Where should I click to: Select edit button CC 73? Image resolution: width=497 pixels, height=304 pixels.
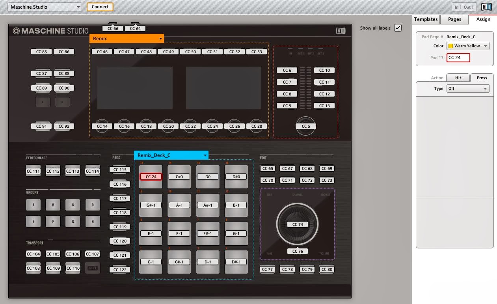coord(327,180)
